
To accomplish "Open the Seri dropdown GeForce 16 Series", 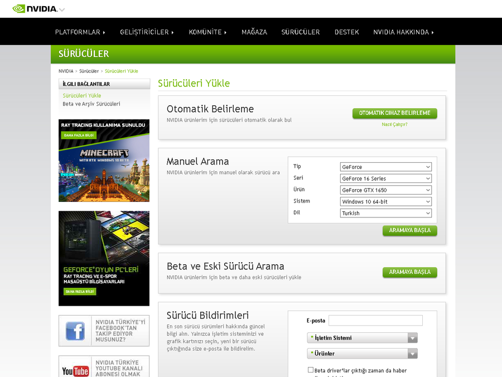I will 385,178.
